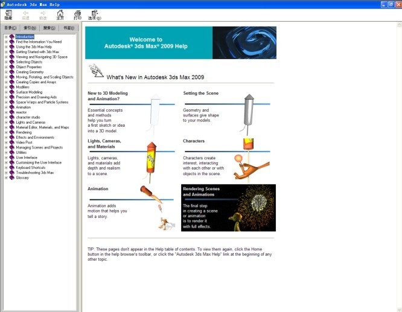The image size is (402, 312).
Task: Expand Find the Information You Need node
Action: tap(6, 42)
